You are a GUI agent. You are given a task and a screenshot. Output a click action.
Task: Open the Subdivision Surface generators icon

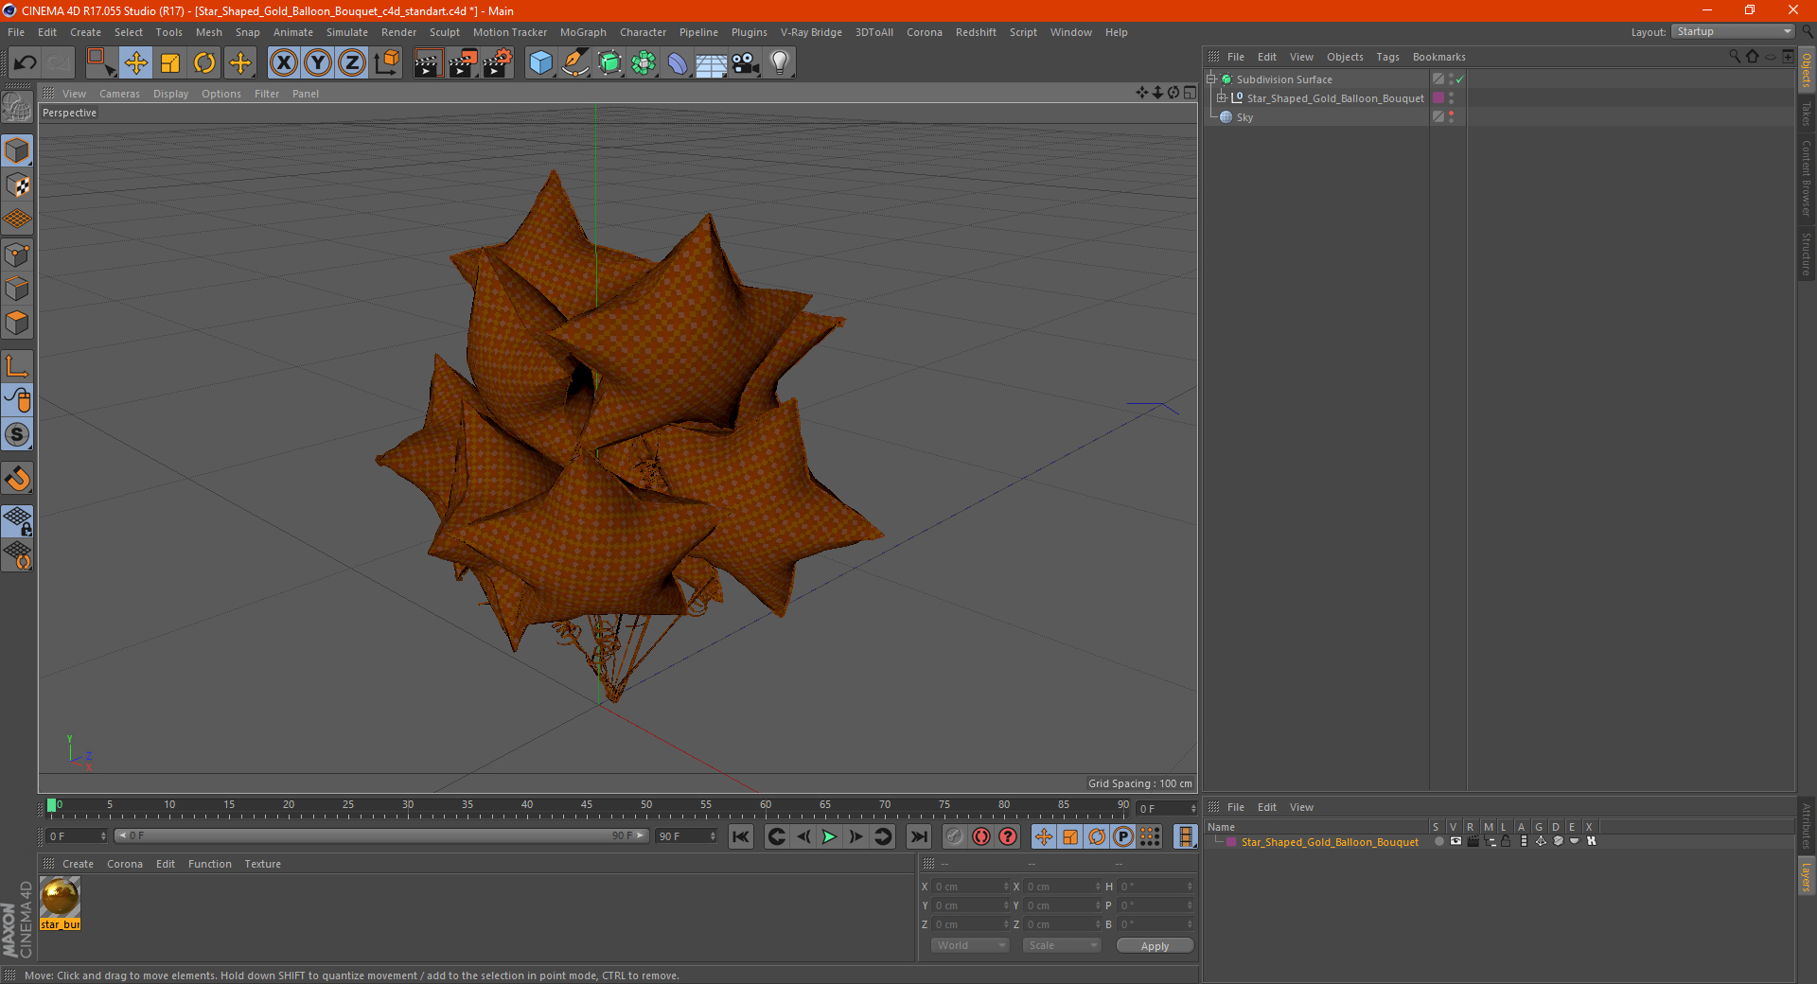coord(609,63)
